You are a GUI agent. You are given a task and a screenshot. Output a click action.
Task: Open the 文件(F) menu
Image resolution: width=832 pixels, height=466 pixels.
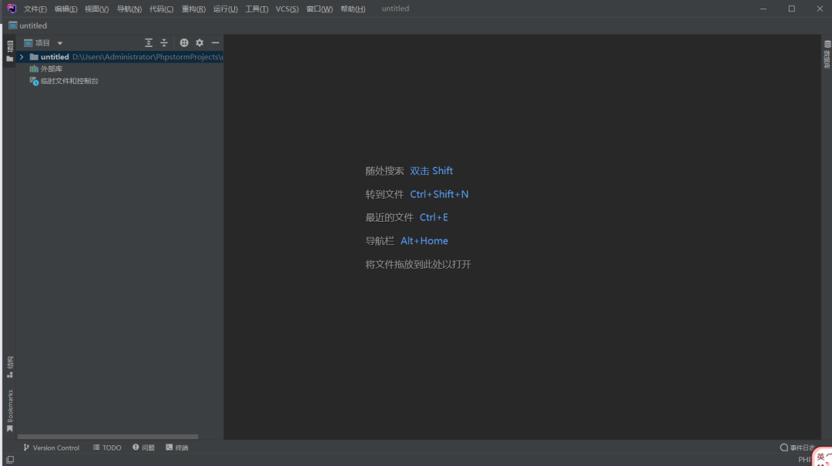tap(35, 9)
